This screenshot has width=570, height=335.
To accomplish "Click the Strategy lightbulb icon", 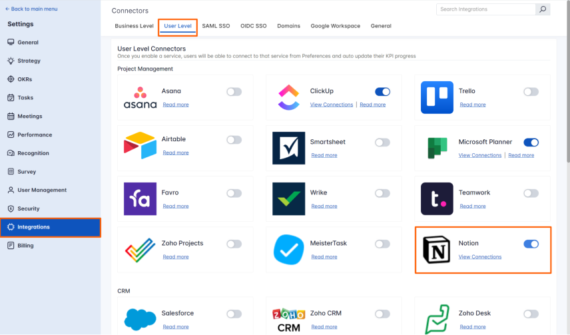I will click(11, 61).
